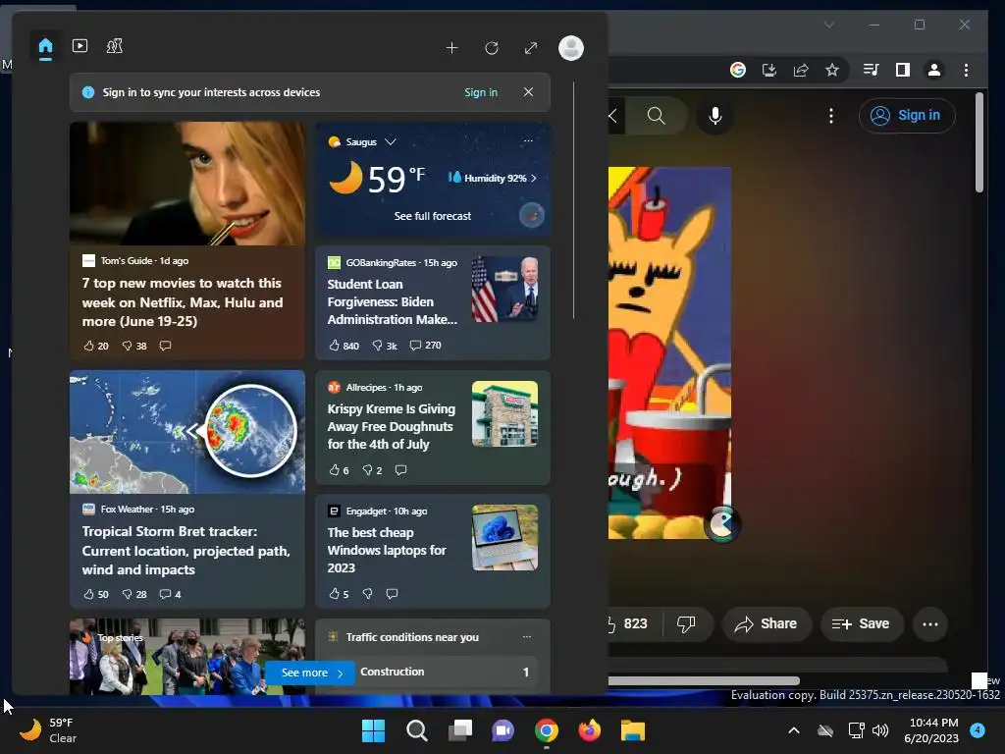Open more actions under YouTube video
The image size is (1005, 754).
[930, 623]
